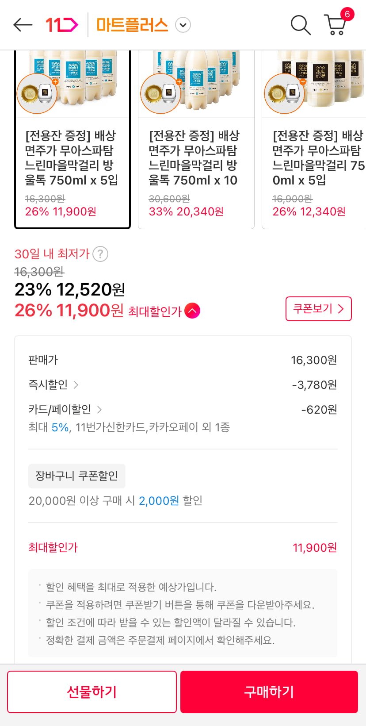This screenshot has width=366, height=726.
Task: Tap the 11st logo icon
Action: click(x=61, y=25)
